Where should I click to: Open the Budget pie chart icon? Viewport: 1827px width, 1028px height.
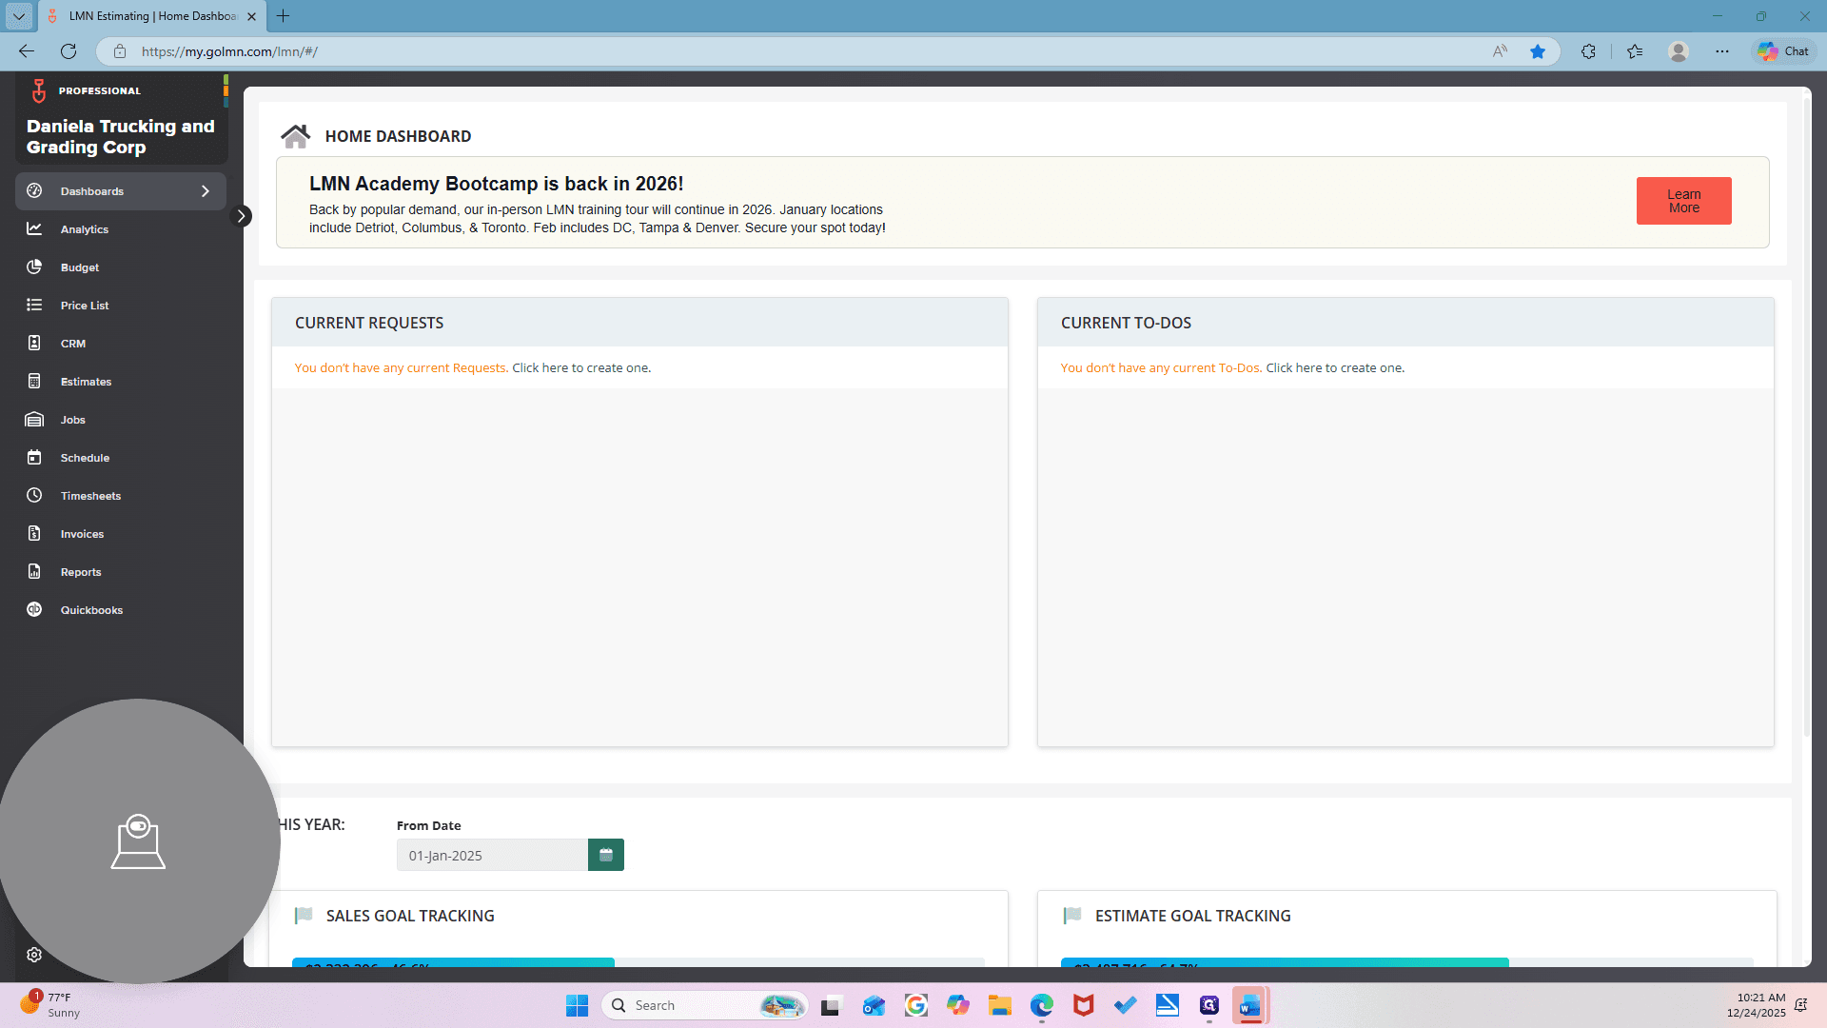pyautogui.click(x=34, y=267)
